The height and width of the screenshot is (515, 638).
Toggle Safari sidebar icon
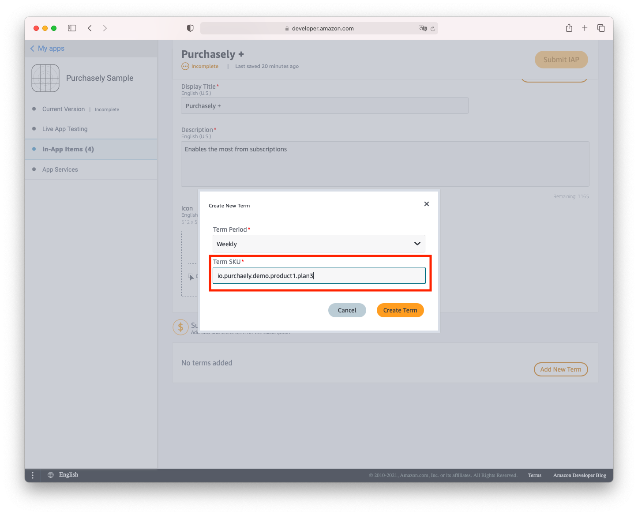(x=72, y=28)
